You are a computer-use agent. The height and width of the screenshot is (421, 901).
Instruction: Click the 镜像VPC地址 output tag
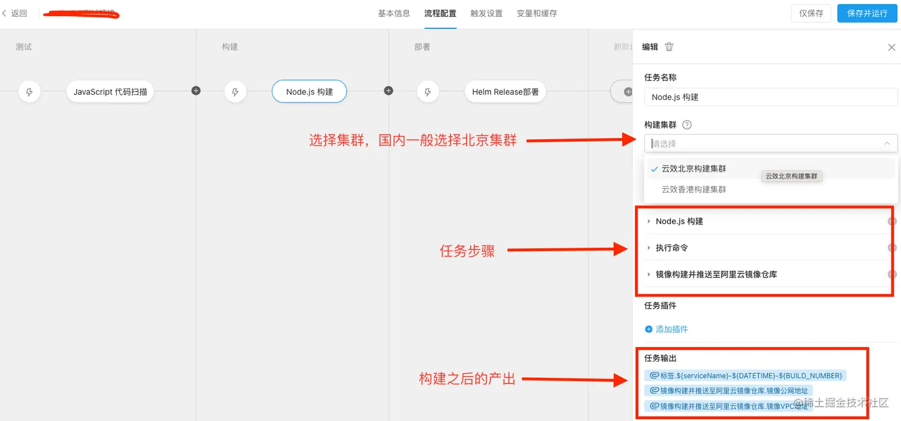729,407
